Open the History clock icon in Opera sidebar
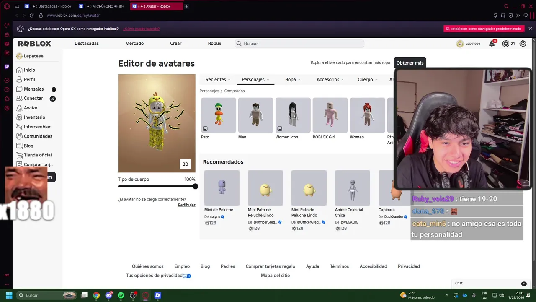The width and height of the screenshot is (536, 302). point(7,89)
